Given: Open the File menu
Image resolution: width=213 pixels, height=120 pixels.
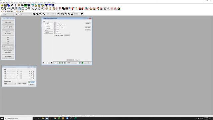Looking at the screenshot, I should pyautogui.click(x=1, y=3).
